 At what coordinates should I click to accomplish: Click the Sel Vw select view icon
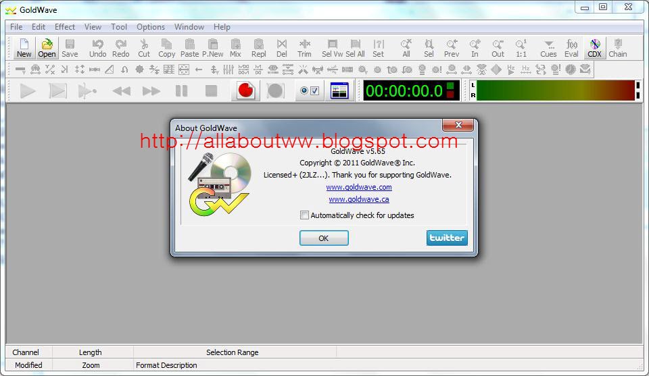(x=333, y=48)
